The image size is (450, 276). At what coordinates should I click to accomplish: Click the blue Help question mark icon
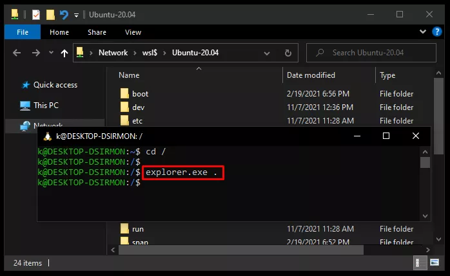[x=437, y=32]
